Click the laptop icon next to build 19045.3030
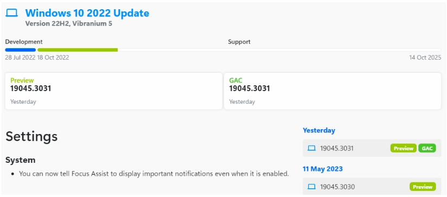This screenshot has height=197, width=447. pyautogui.click(x=311, y=187)
